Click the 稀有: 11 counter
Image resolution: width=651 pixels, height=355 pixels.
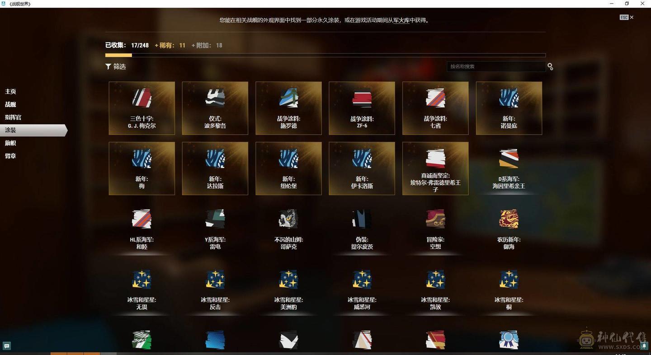click(x=170, y=45)
